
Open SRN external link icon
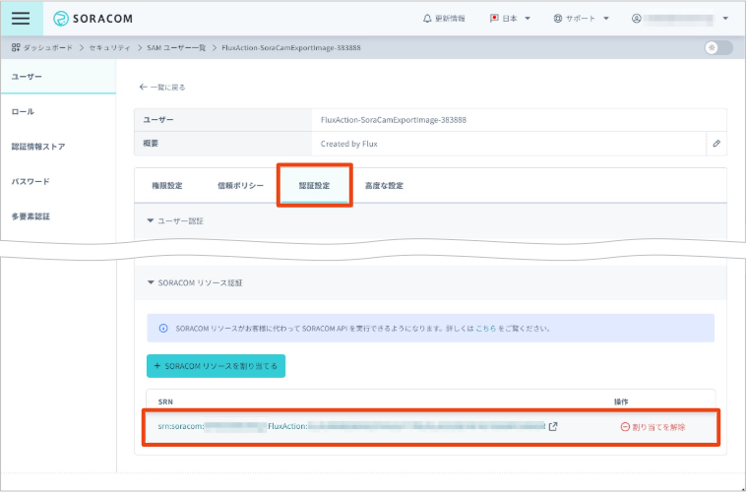tap(553, 427)
